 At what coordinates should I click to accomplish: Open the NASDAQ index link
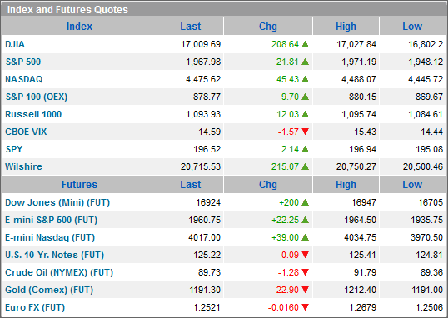pos(24,79)
